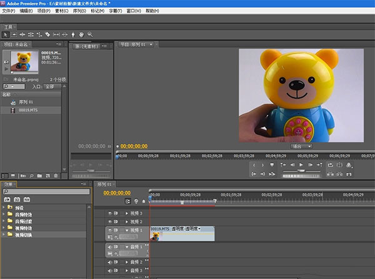Toggle sync lock on Audio 1 track
Screen dimensions: 375x279
(116, 247)
